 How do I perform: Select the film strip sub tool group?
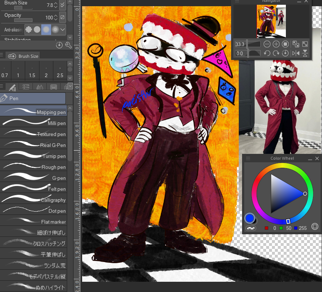[53, 87]
